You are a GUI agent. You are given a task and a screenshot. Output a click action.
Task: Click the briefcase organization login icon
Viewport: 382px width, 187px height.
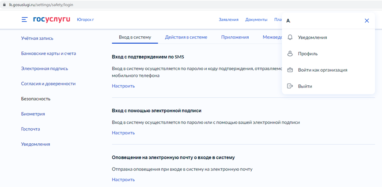[290, 70]
